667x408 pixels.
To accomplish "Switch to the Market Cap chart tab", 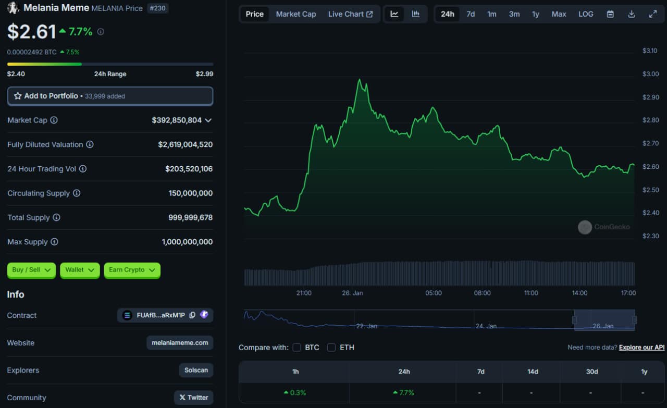I will [296, 14].
